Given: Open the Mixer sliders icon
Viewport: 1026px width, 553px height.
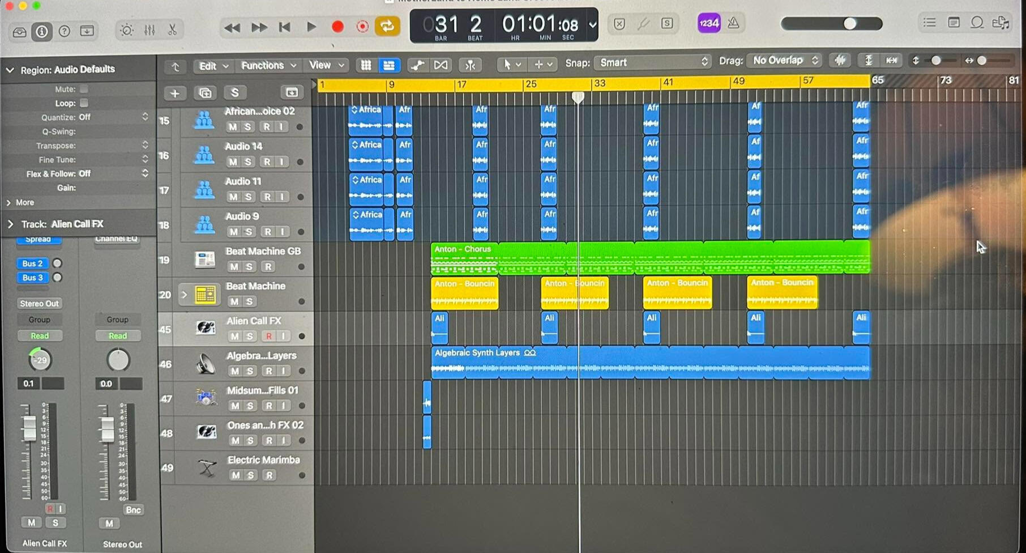Looking at the screenshot, I should coord(149,30).
